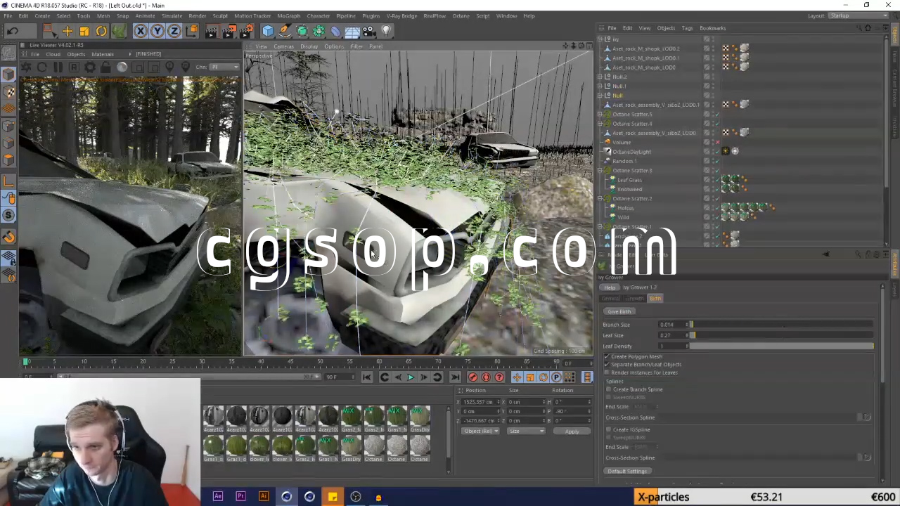Toggle the Z axis lock

pyautogui.click(x=174, y=31)
